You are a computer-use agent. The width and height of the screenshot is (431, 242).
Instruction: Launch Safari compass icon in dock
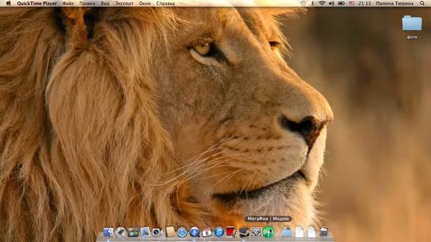click(182, 232)
